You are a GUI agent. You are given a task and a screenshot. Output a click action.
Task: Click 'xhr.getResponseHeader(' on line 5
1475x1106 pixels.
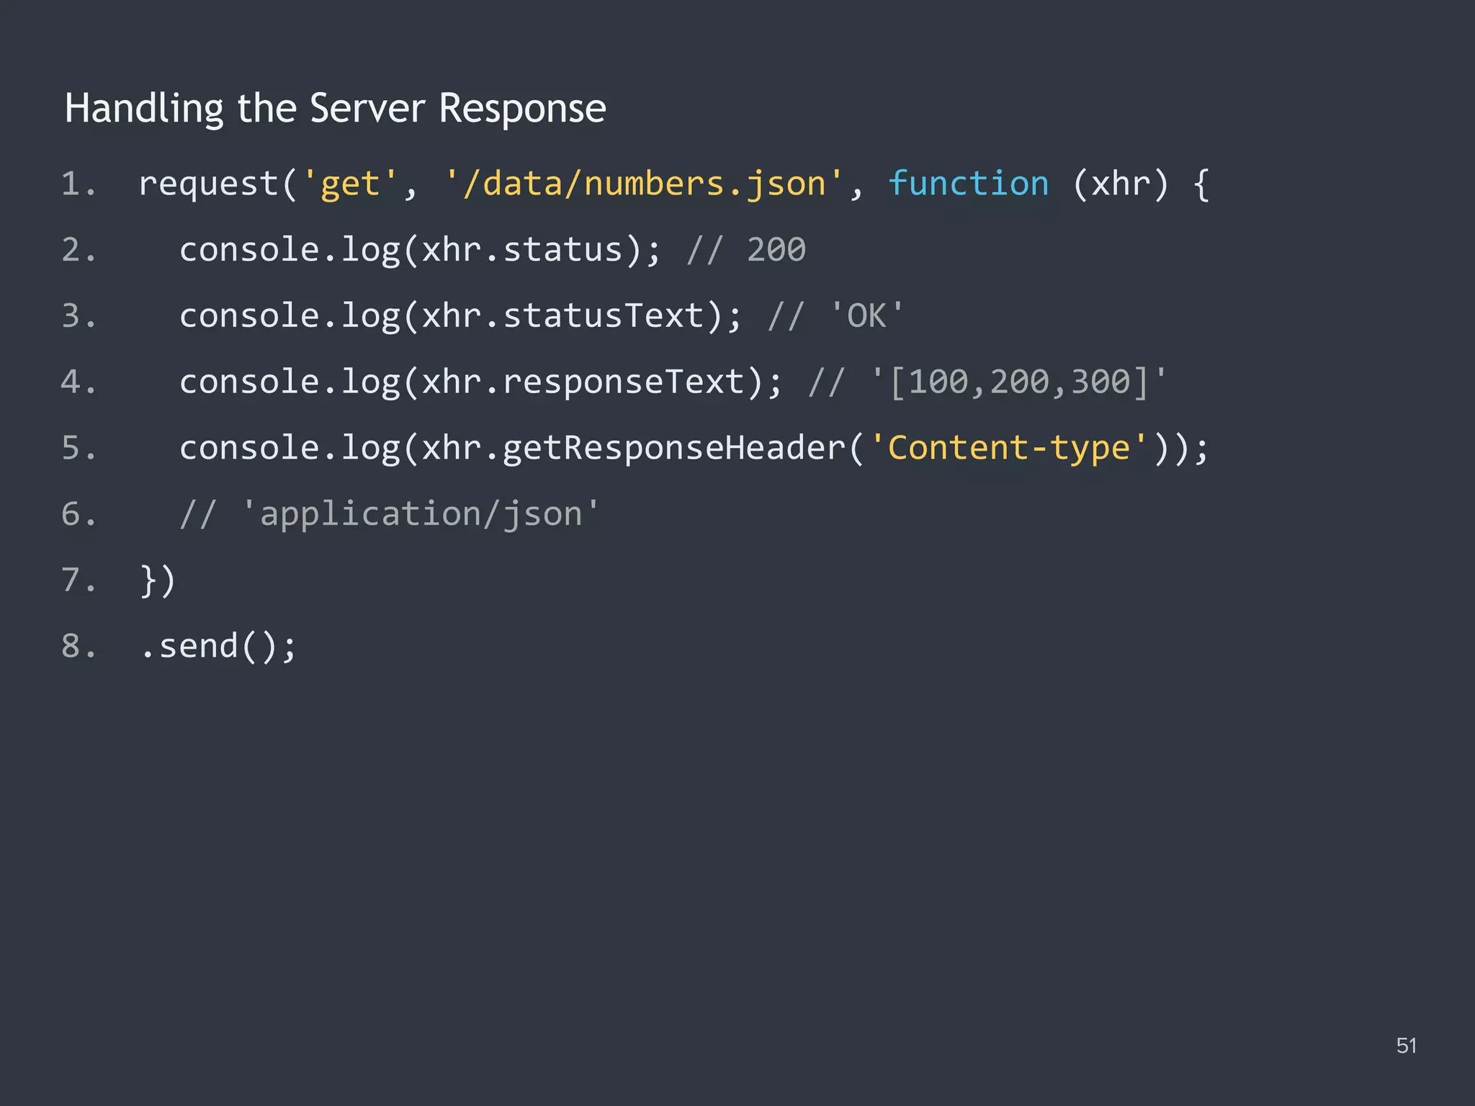click(642, 448)
